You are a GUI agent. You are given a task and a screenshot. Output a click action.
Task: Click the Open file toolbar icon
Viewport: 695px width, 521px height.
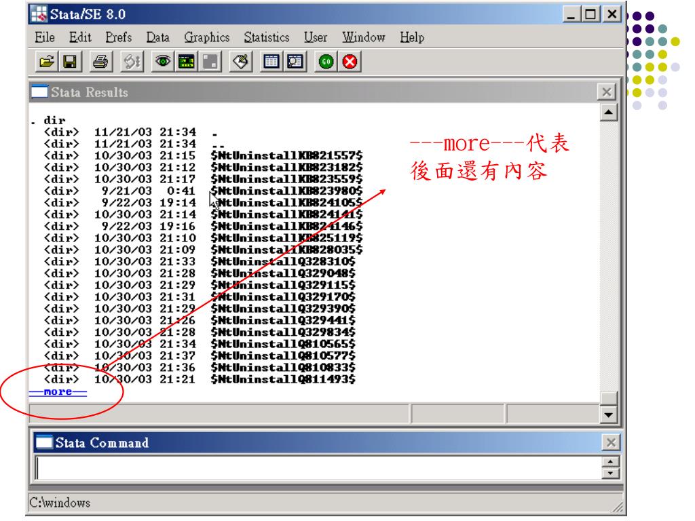[47, 62]
